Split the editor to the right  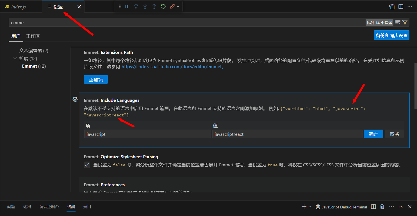point(401,7)
